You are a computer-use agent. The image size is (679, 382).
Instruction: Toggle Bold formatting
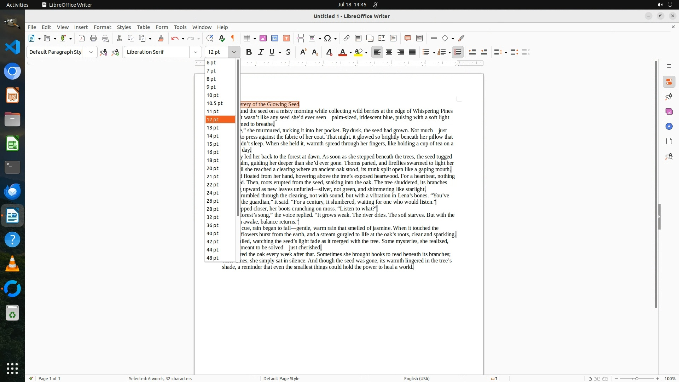(249, 52)
